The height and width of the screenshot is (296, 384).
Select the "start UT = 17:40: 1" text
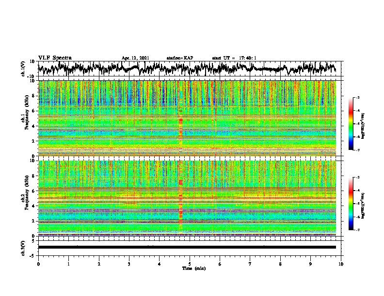tap(234, 58)
